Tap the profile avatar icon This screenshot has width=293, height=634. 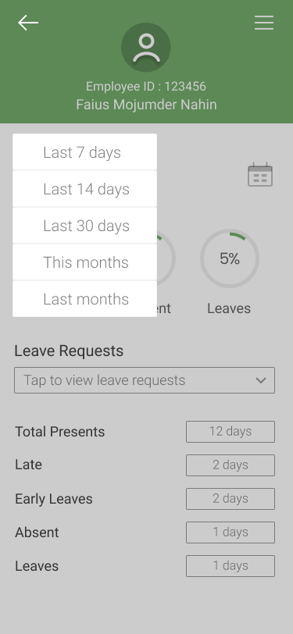pyautogui.click(x=145, y=48)
